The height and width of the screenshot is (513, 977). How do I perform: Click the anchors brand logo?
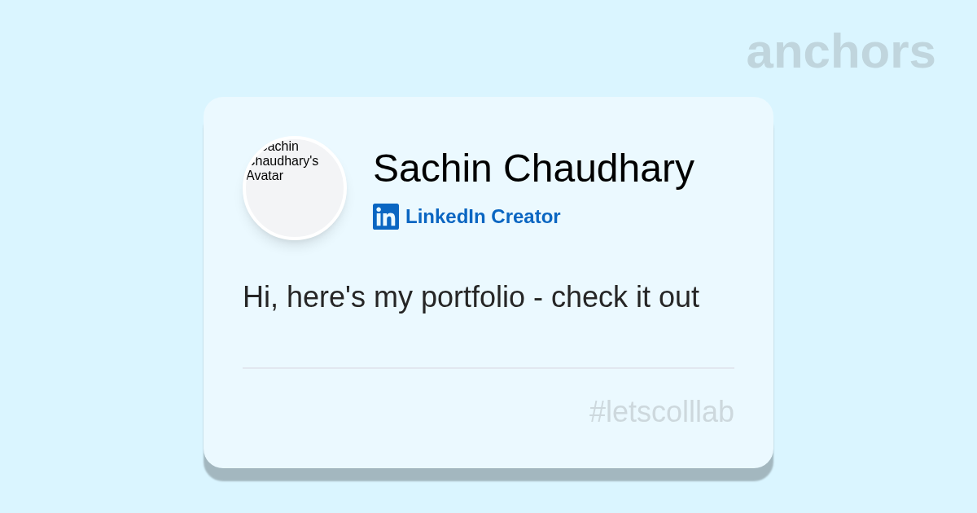point(840,51)
